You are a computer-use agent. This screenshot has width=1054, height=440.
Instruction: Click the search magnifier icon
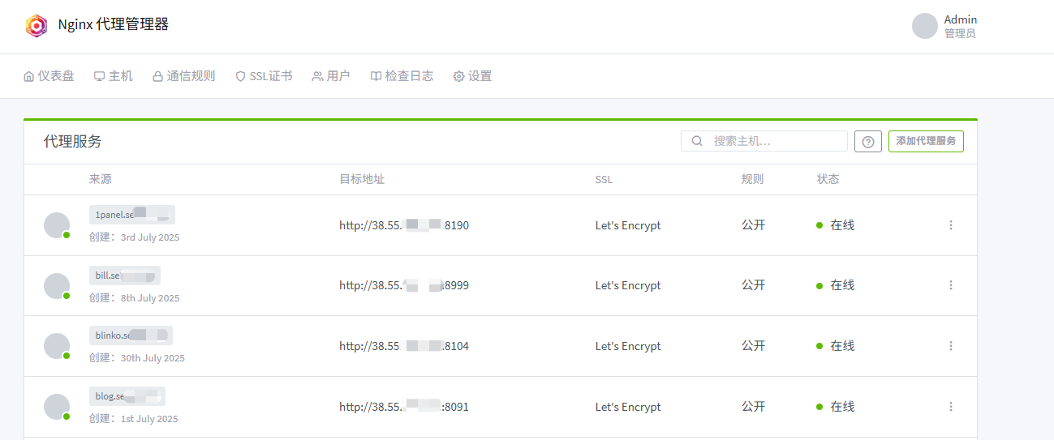coord(697,141)
